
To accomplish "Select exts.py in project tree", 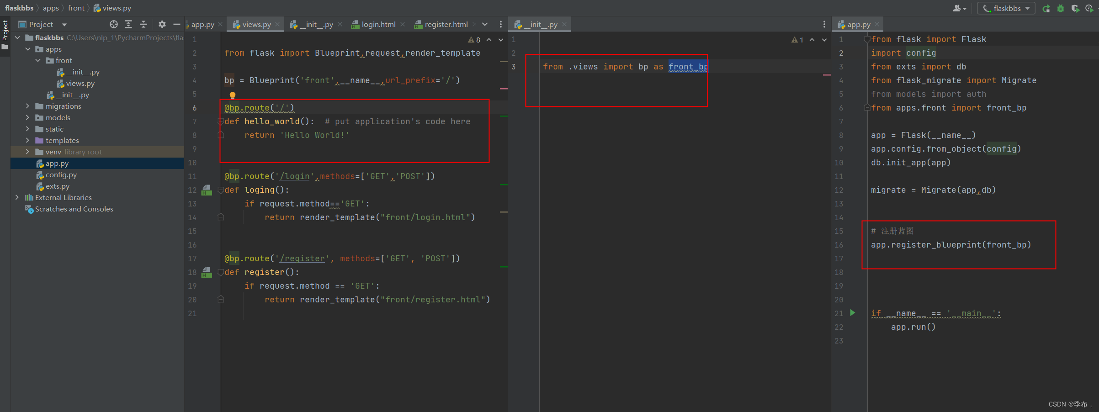I will (x=53, y=186).
